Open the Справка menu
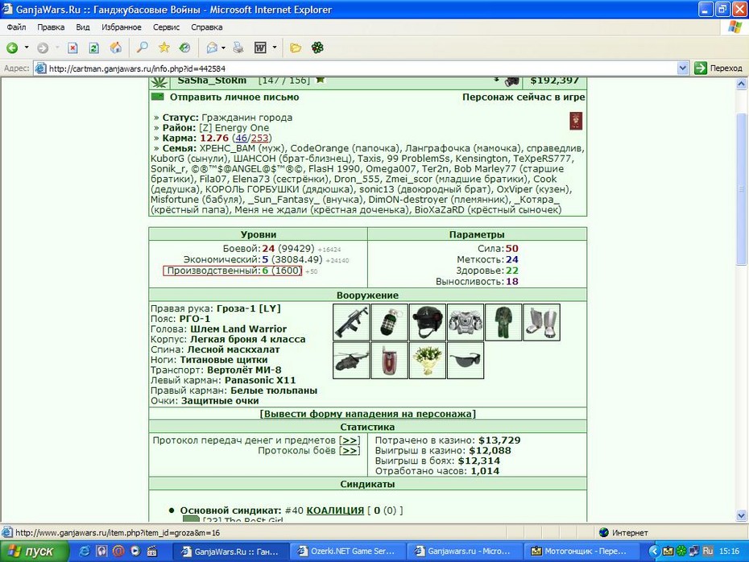This screenshot has width=749, height=562. tap(207, 27)
